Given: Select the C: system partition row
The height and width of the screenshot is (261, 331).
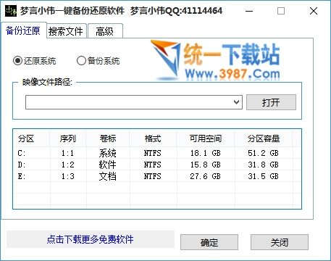Looking at the screenshot, I should 157,153.
